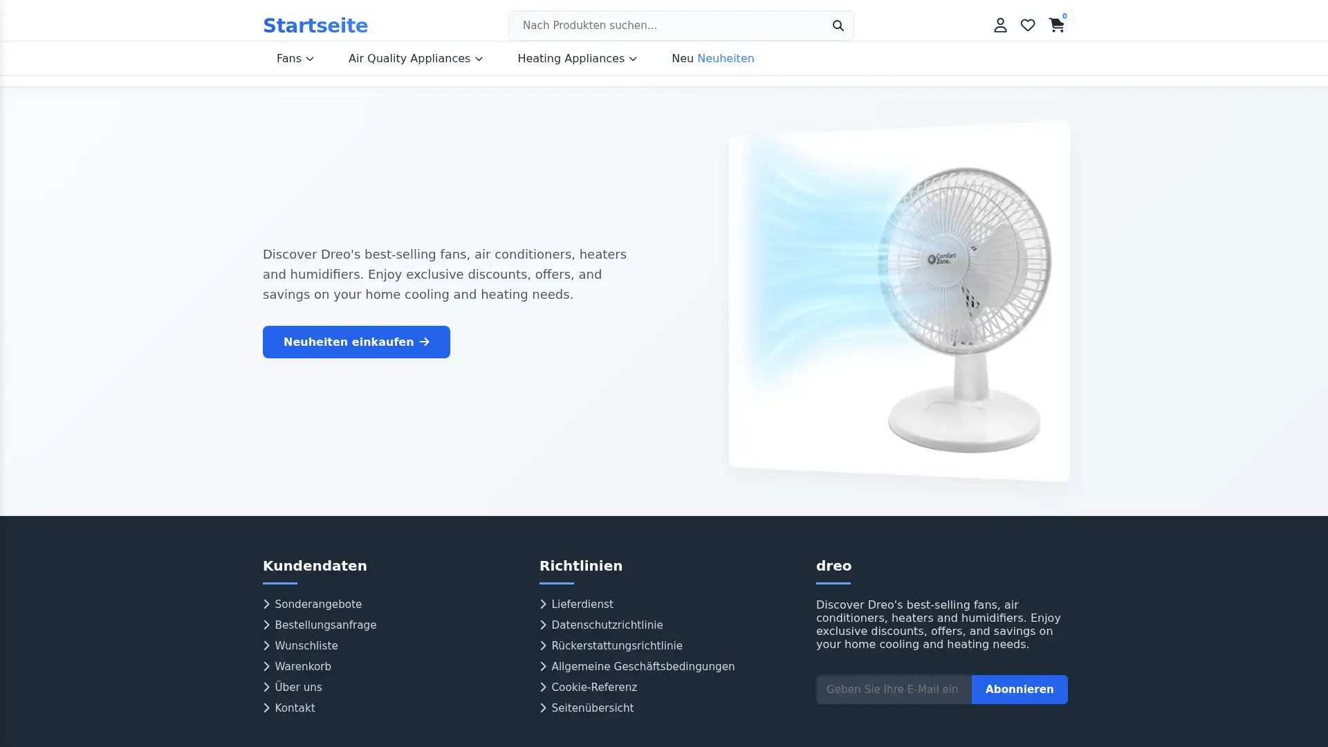
Task: Focus the newsletter e-mail field
Action: click(x=894, y=690)
